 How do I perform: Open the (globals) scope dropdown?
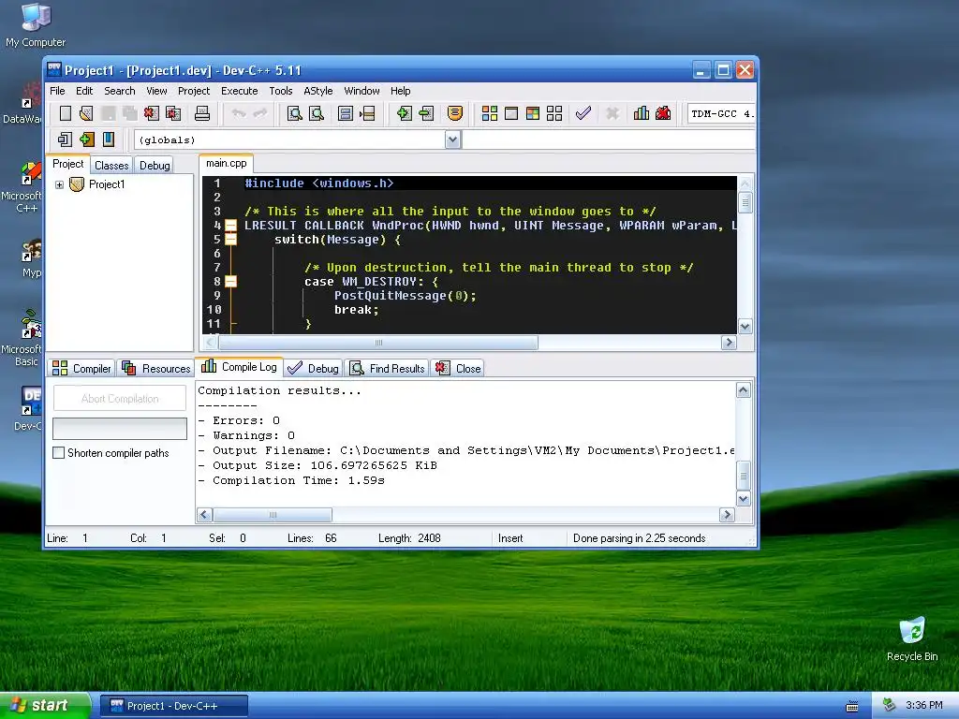[x=452, y=140]
